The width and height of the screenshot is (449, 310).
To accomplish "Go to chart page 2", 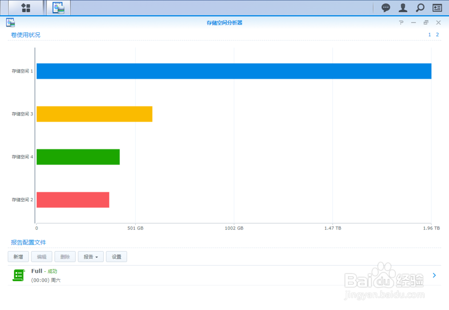I will [437, 35].
